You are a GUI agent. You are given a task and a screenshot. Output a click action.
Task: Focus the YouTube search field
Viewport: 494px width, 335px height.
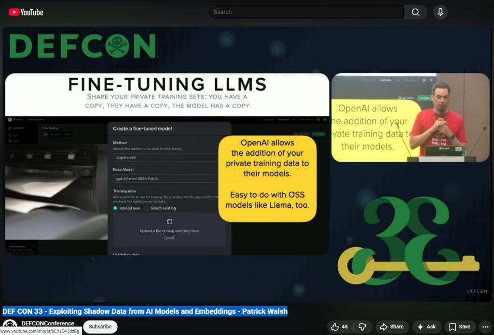306,12
